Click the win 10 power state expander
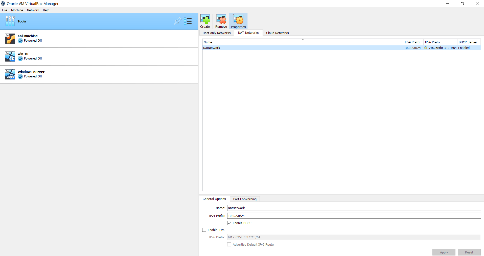The image size is (484, 256). pos(20,58)
